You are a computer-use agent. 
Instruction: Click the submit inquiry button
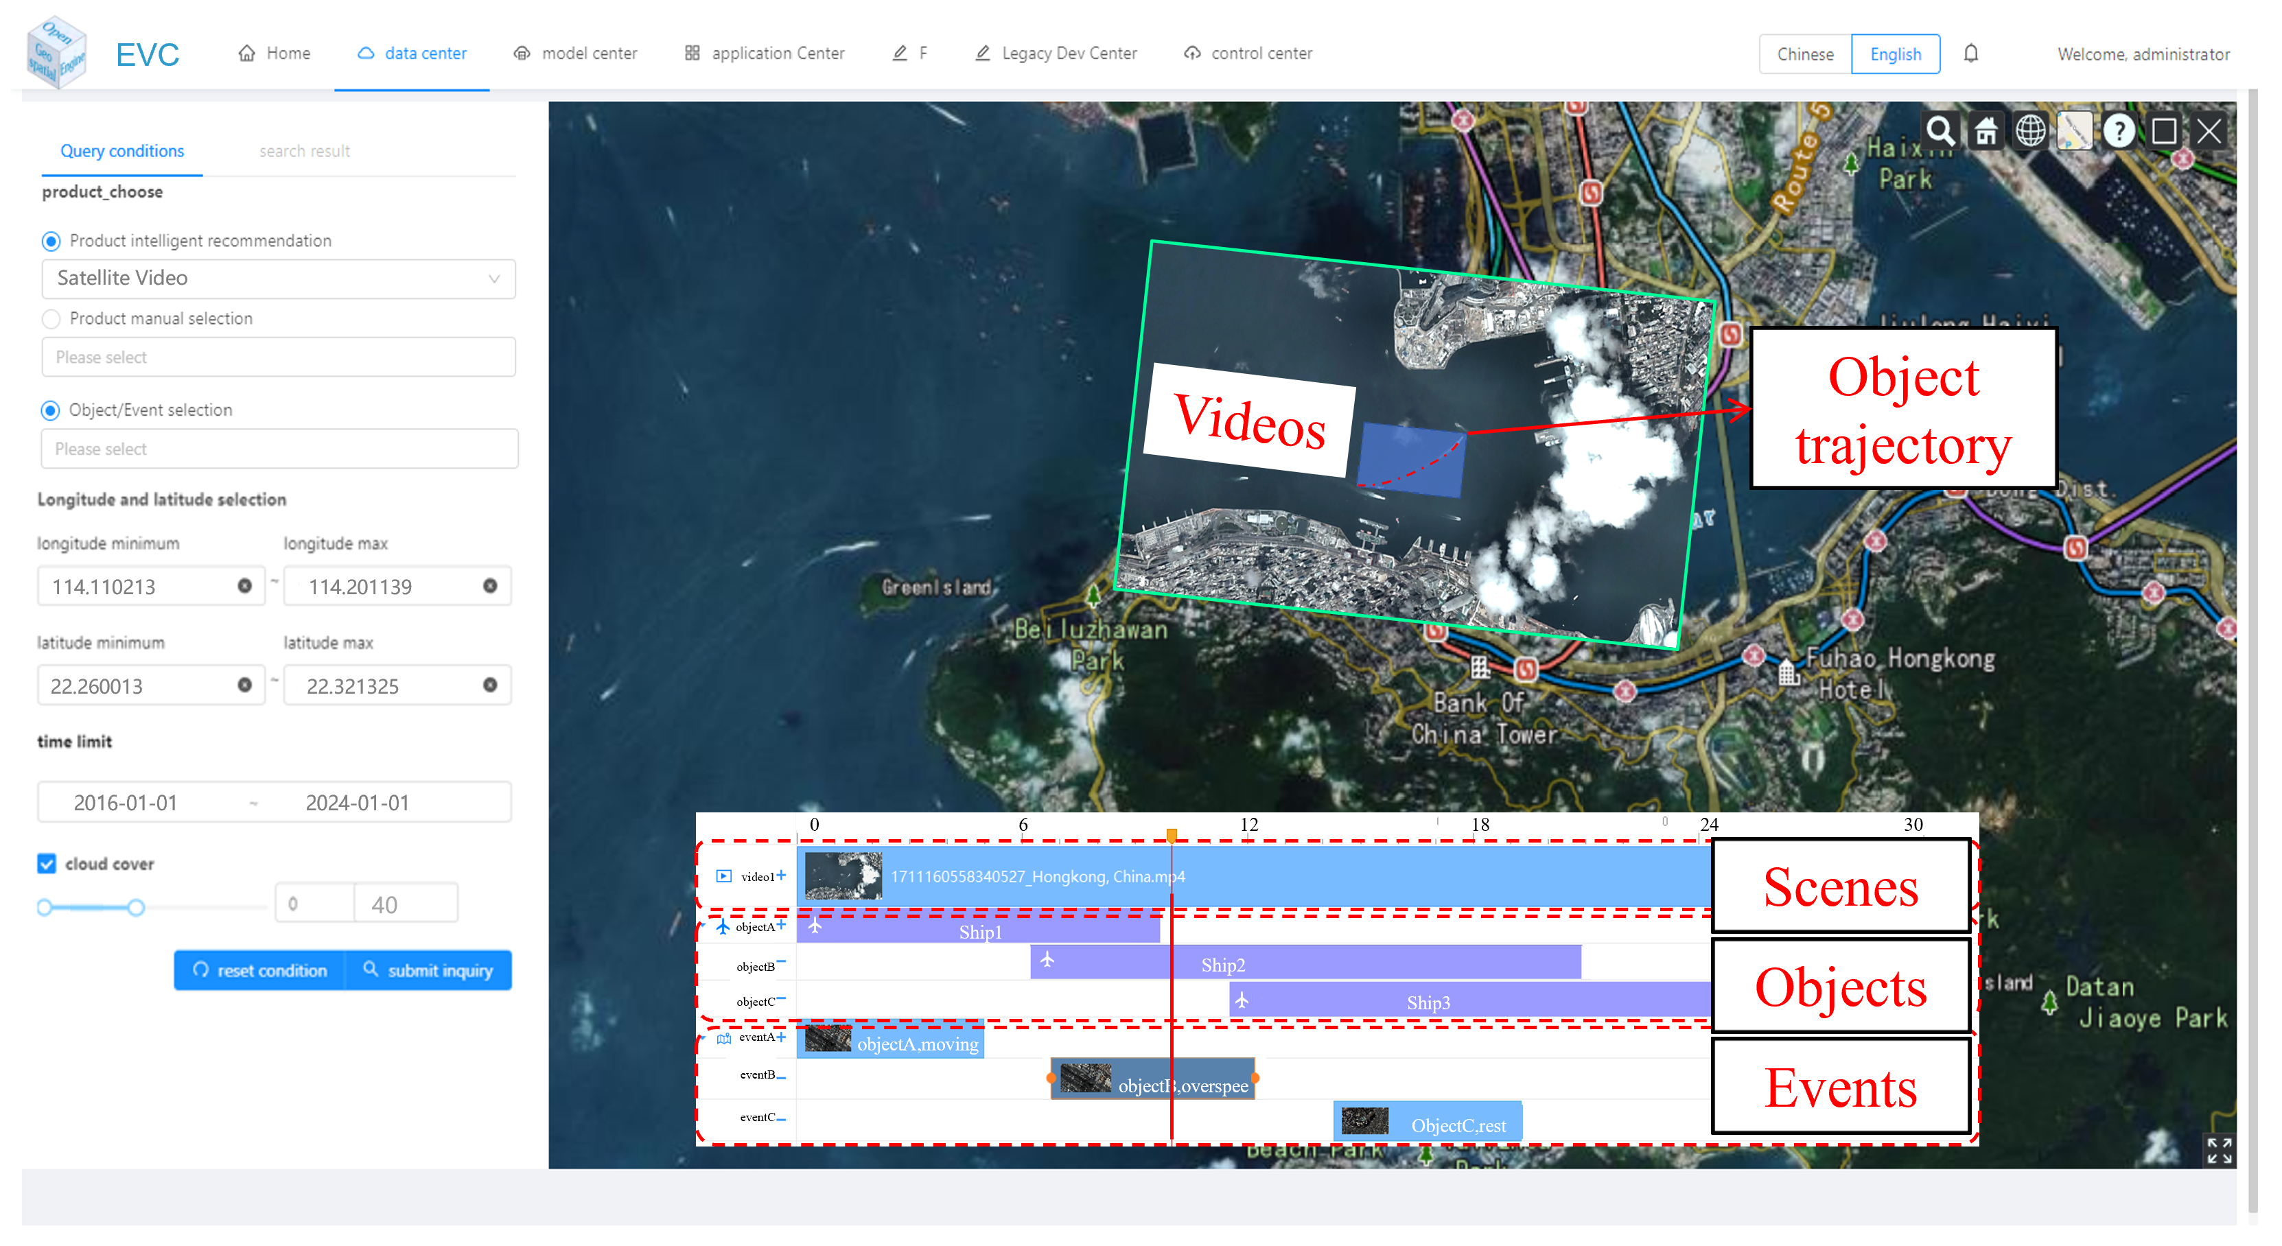pyautogui.click(x=429, y=971)
